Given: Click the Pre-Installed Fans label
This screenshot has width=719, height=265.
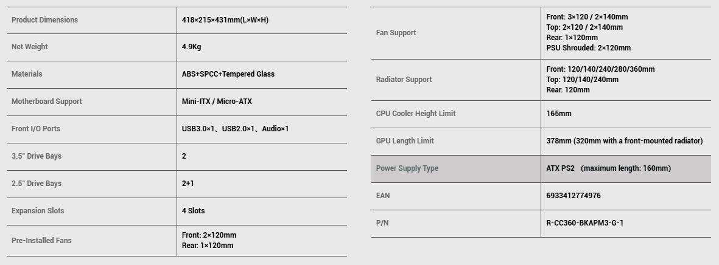Looking at the screenshot, I should point(41,241).
